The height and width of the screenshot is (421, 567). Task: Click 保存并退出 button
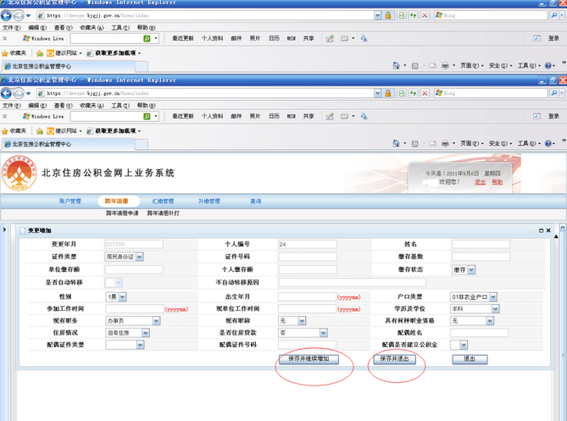(394, 359)
